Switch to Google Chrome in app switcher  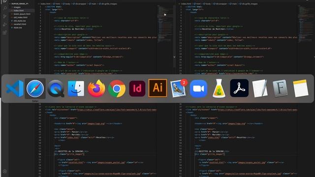[117, 88]
